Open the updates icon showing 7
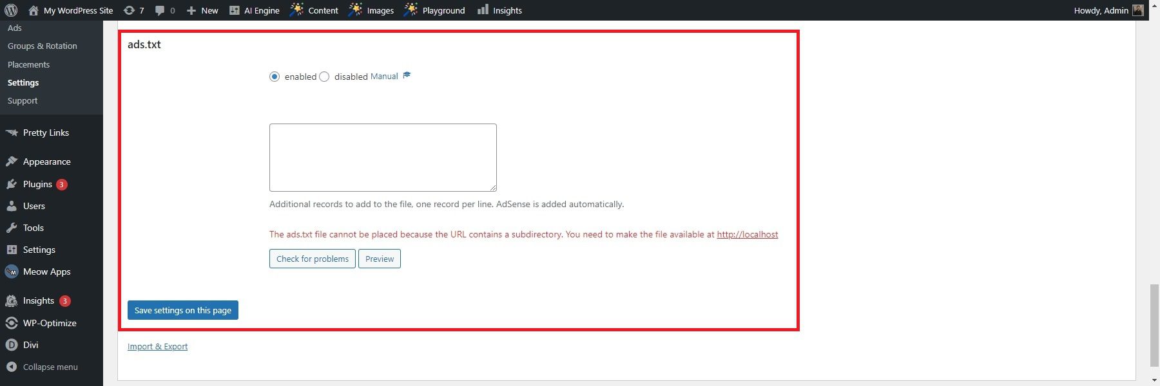Image resolution: width=1160 pixels, height=386 pixels. tap(129, 10)
